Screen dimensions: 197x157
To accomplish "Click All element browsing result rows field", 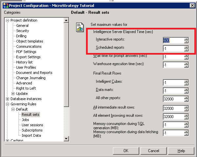I will pyautogui.click(x=173, y=117).
